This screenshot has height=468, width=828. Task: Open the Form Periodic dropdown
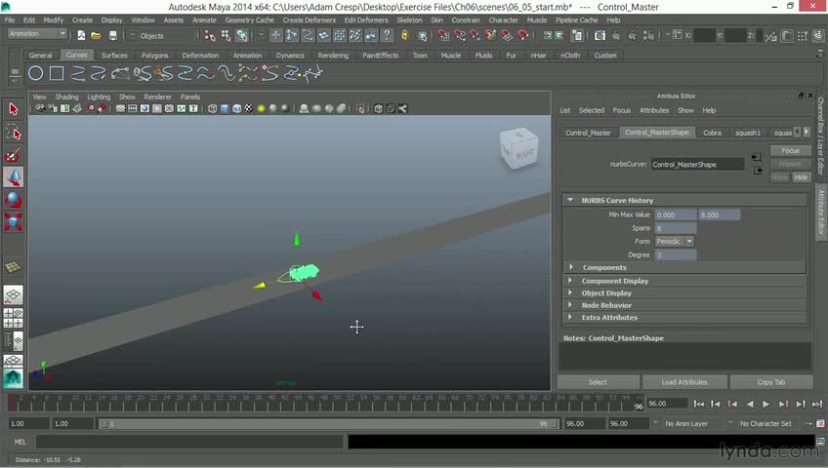(675, 241)
